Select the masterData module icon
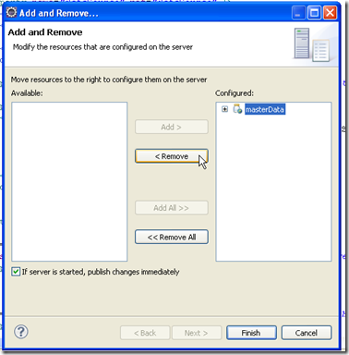 pyautogui.click(x=237, y=109)
